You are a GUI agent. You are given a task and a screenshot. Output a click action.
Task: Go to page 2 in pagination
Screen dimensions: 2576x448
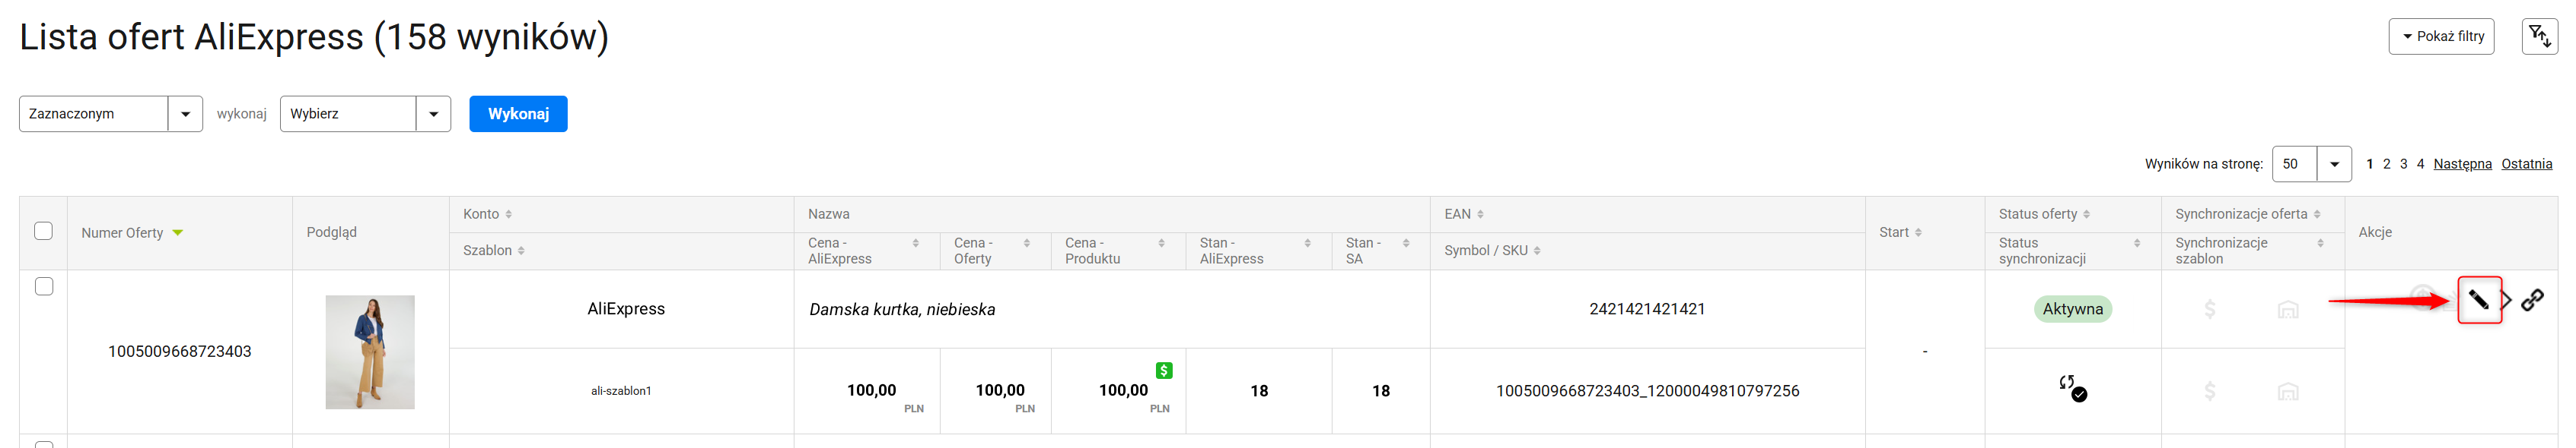pos(2386,164)
